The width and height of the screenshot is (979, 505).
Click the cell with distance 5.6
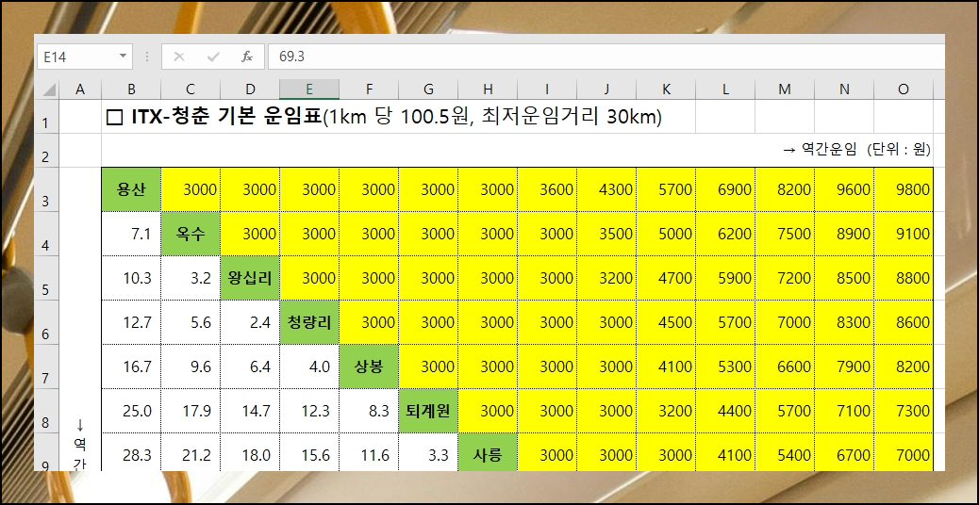point(191,322)
